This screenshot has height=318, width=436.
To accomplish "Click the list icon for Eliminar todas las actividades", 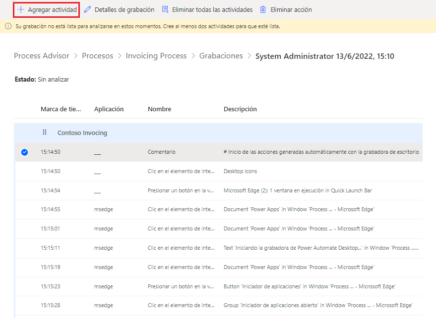I will 165,9.
